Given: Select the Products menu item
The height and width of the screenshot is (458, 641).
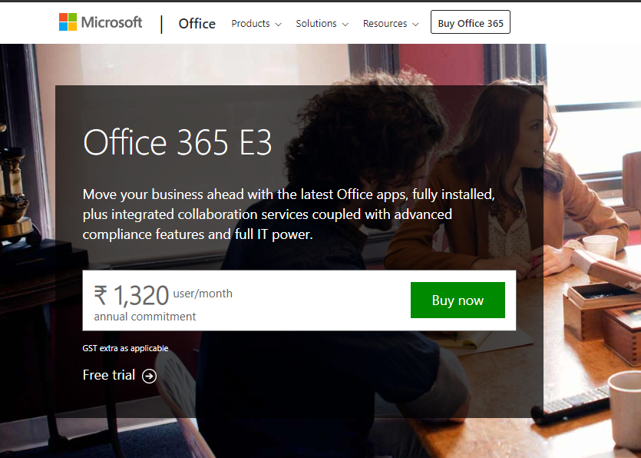Looking at the screenshot, I should pos(250,24).
